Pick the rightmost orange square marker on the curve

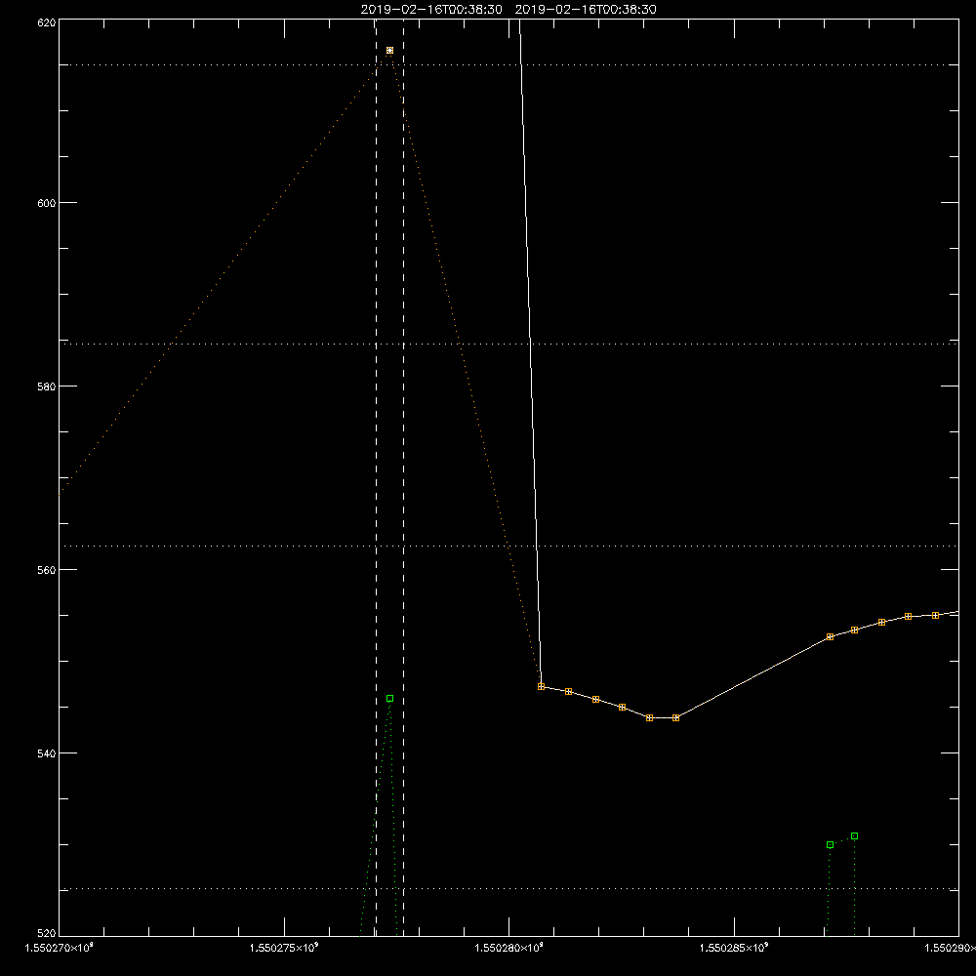(935, 615)
